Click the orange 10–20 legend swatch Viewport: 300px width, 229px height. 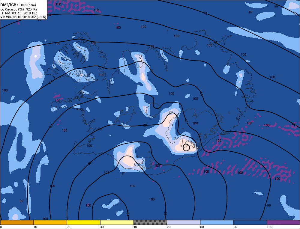[x=50, y=222]
